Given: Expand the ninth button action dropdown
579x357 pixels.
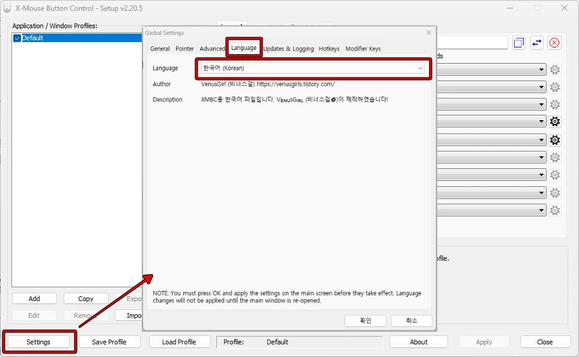Looking at the screenshot, I should (x=541, y=210).
